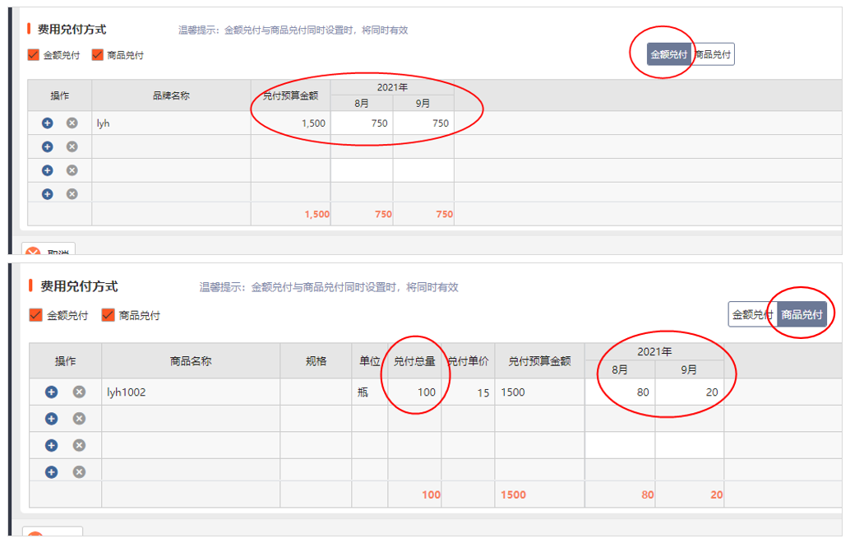The height and width of the screenshot is (543, 850).
Task: Switch to 商品兑付 tab in the upper panel
Action: 714,55
